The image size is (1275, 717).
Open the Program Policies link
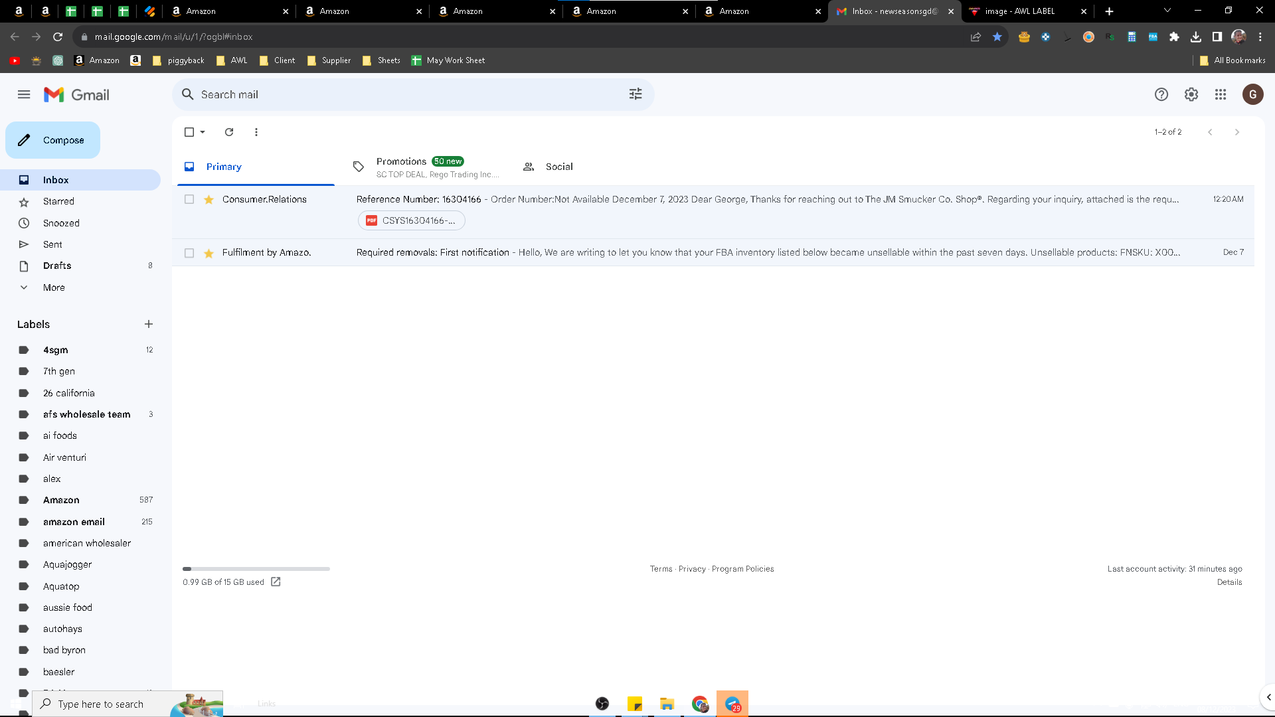[x=742, y=569]
